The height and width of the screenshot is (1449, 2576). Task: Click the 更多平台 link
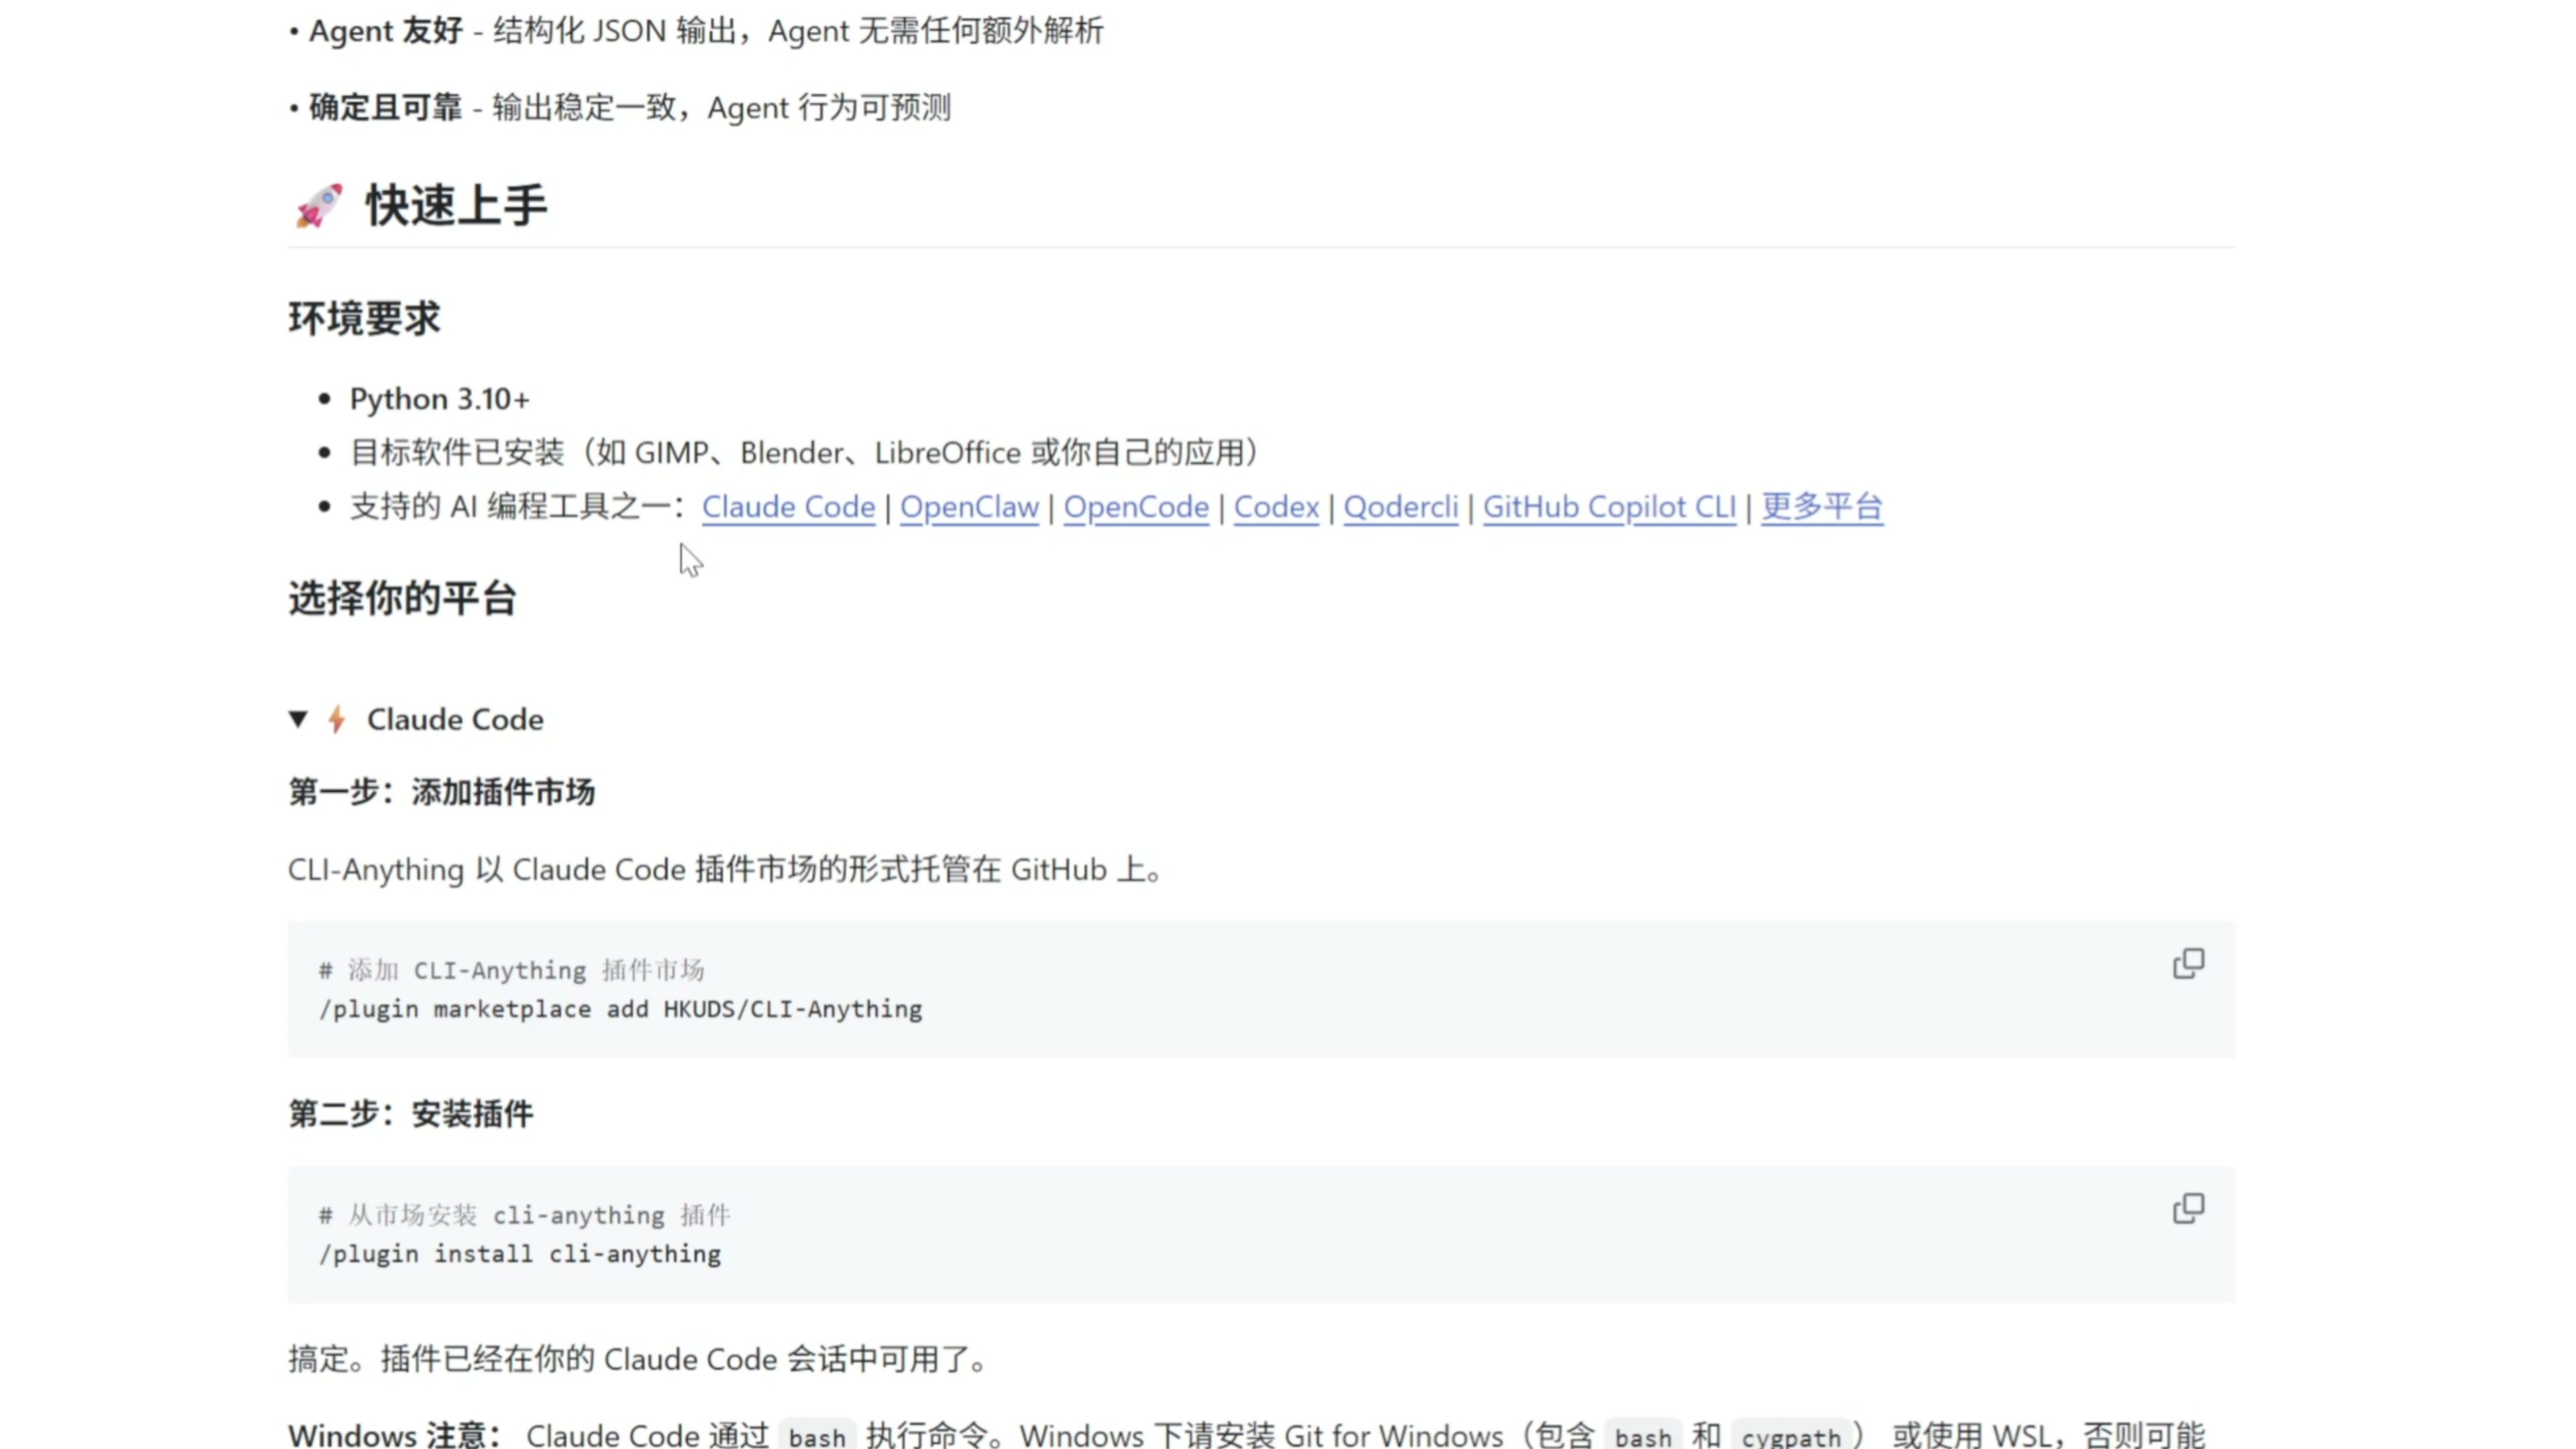[x=1821, y=507]
